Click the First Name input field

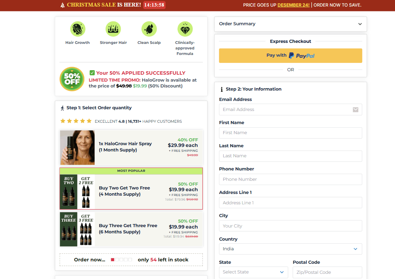pyautogui.click(x=290, y=133)
